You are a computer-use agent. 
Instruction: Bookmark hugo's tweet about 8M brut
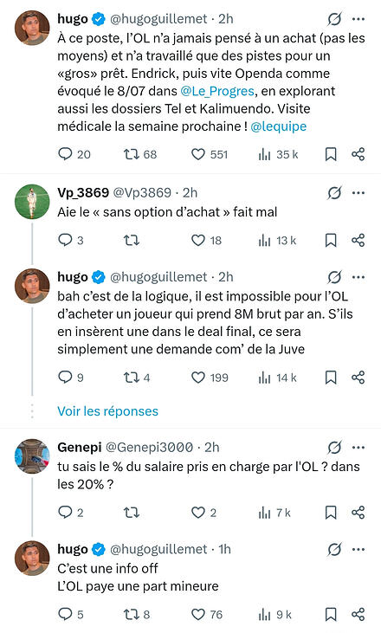[x=331, y=378]
